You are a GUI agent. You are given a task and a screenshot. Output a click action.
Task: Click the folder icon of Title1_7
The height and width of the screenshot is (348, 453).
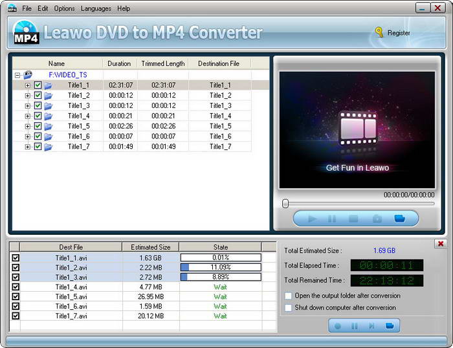point(48,147)
